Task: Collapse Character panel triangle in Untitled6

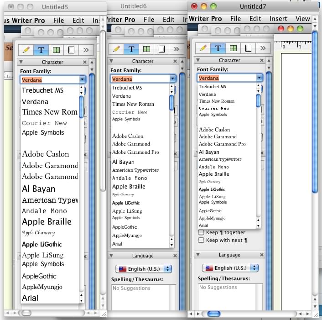Action: [x=111, y=61]
